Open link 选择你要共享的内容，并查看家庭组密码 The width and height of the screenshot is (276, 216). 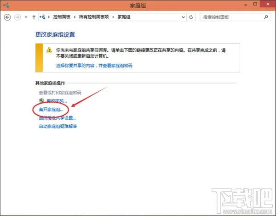tap(94, 66)
